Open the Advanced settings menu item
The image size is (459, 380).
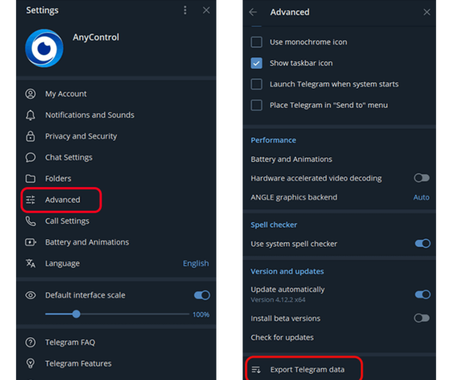click(61, 200)
